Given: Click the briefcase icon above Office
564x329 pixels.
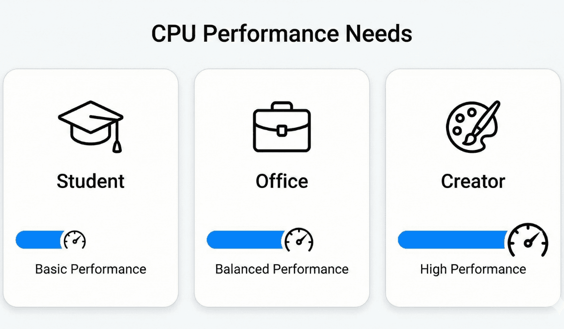Looking at the screenshot, I should pyautogui.click(x=282, y=128).
